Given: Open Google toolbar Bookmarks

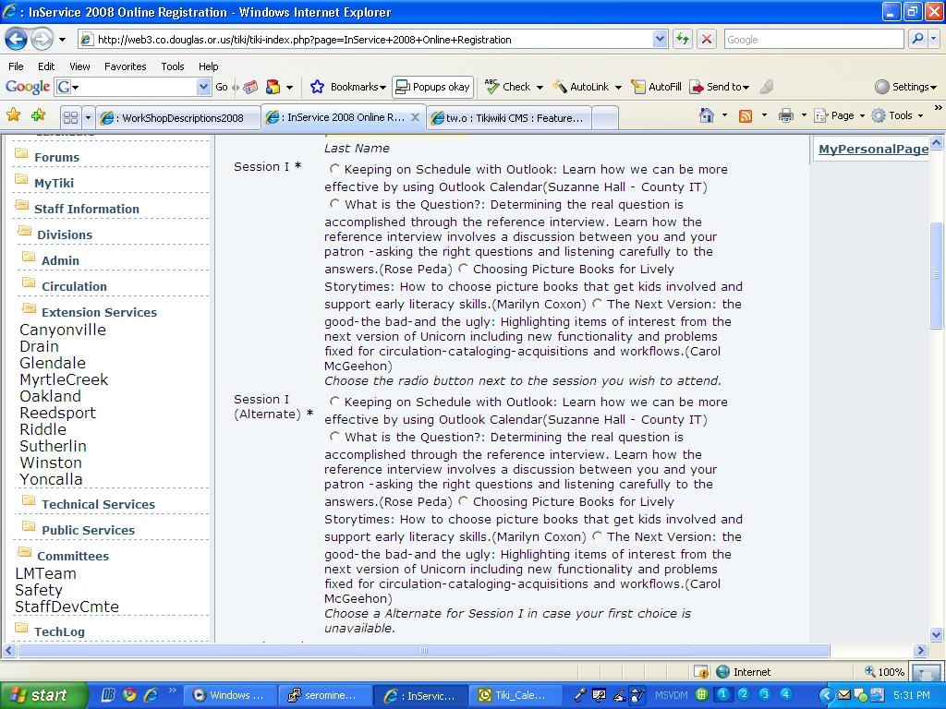Looking at the screenshot, I should (x=348, y=87).
